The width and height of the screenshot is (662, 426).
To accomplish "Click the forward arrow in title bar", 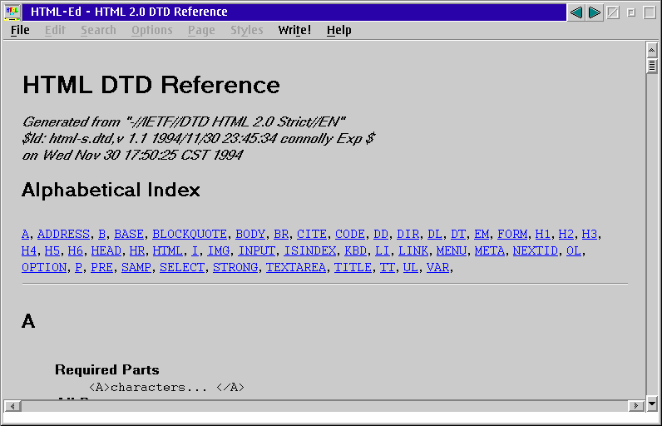I will point(595,12).
